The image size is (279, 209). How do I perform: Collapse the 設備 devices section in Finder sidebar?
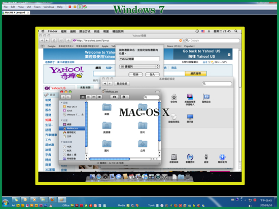click(61, 103)
